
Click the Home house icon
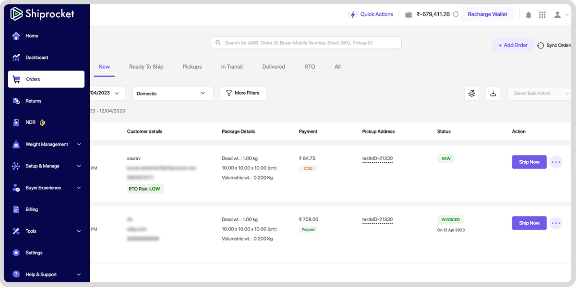pos(16,36)
